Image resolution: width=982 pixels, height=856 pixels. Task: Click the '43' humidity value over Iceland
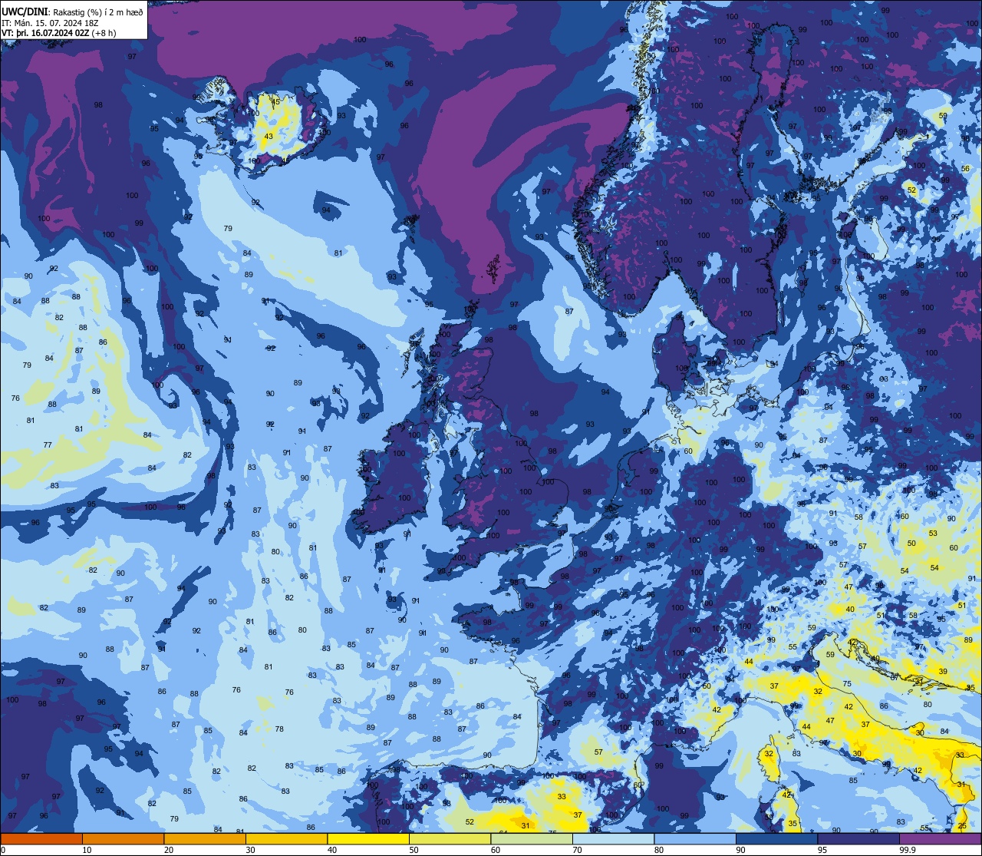[269, 137]
